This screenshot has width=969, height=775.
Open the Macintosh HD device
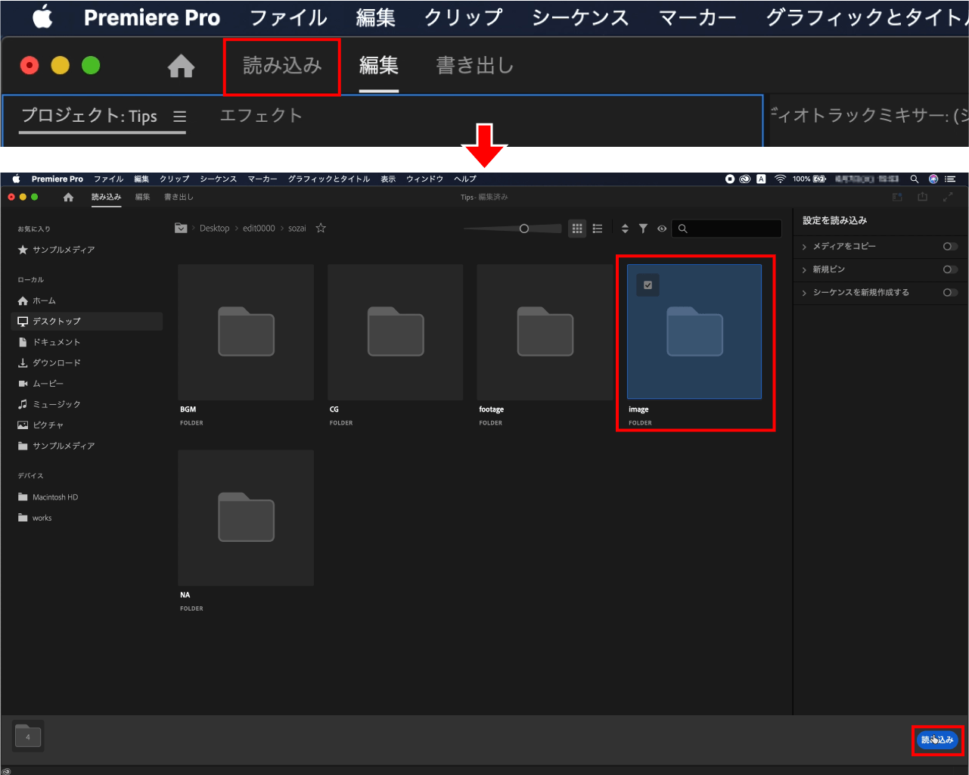pyautogui.click(x=48, y=497)
